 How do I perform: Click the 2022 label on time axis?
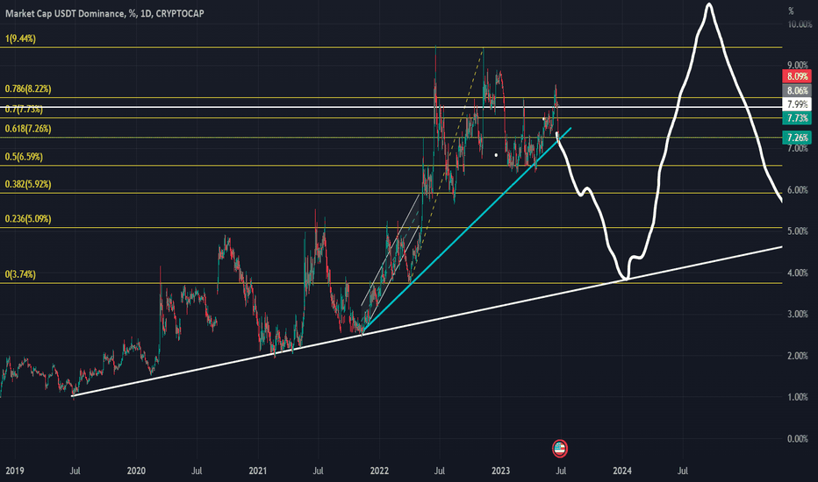tap(379, 471)
